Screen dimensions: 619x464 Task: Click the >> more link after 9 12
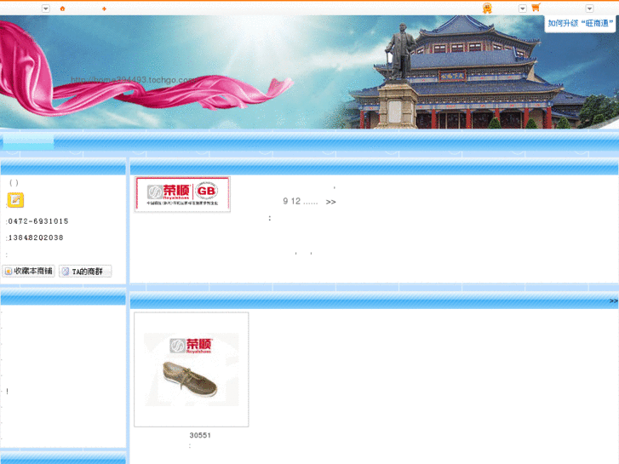(331, 202)
